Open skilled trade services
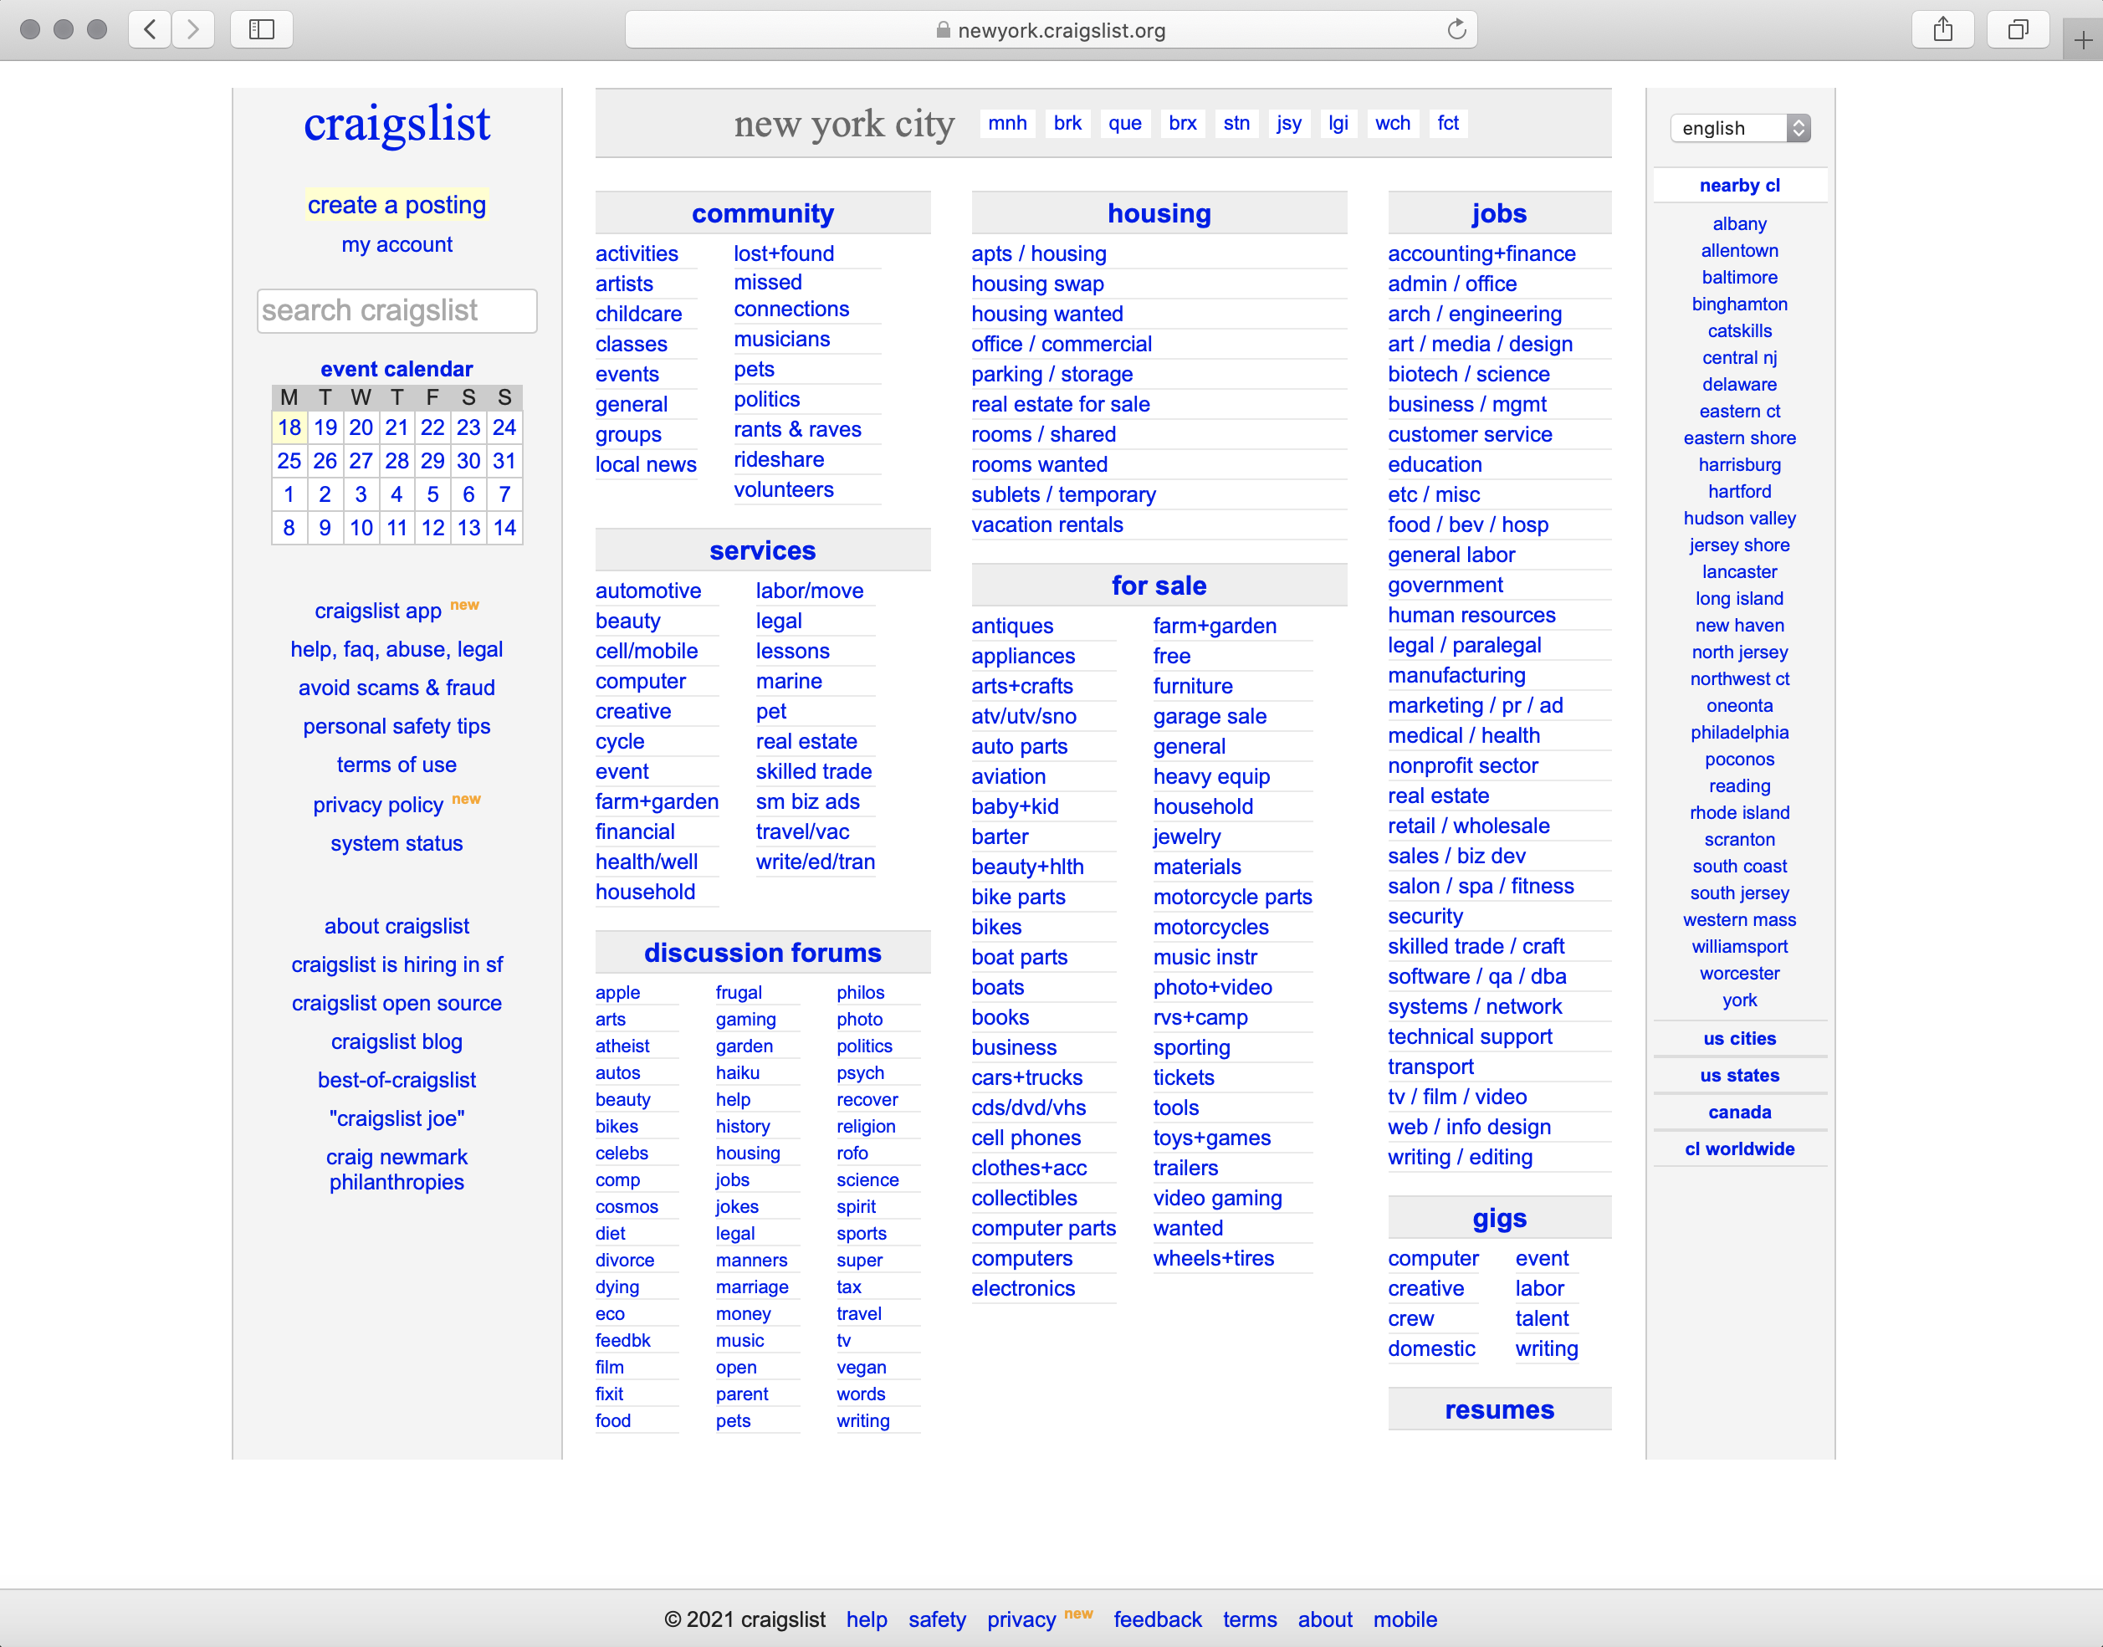 (814, 771)
